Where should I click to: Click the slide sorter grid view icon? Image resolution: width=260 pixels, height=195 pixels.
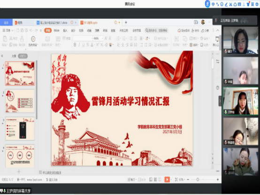click(155, 180)
